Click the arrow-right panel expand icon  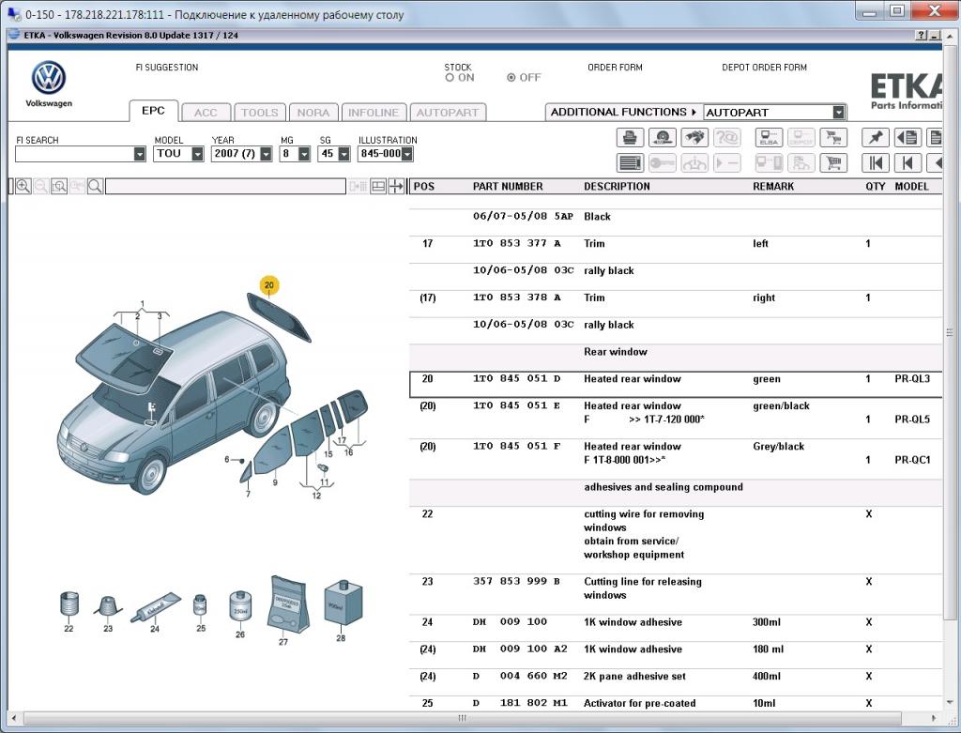tap(397, 187)
